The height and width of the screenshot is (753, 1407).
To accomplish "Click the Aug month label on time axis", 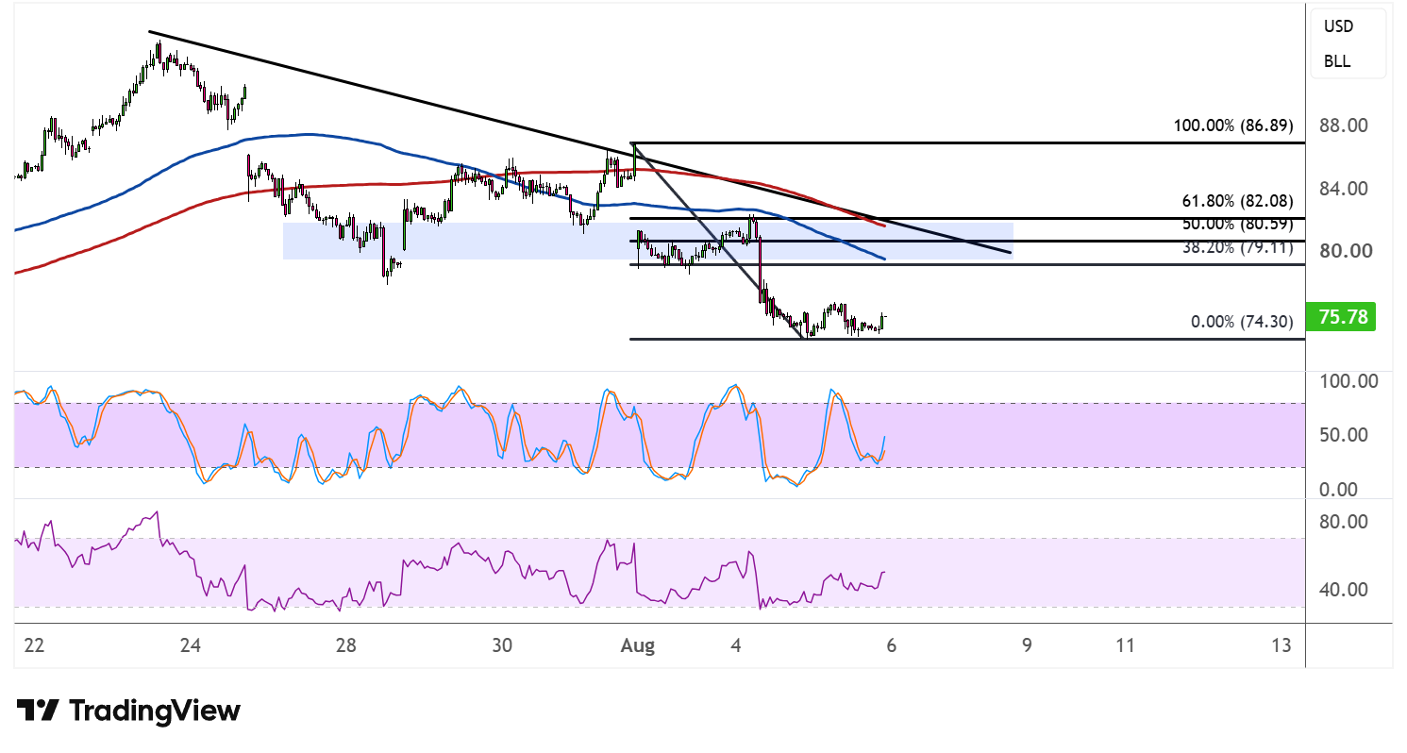I will click(636, 646).
